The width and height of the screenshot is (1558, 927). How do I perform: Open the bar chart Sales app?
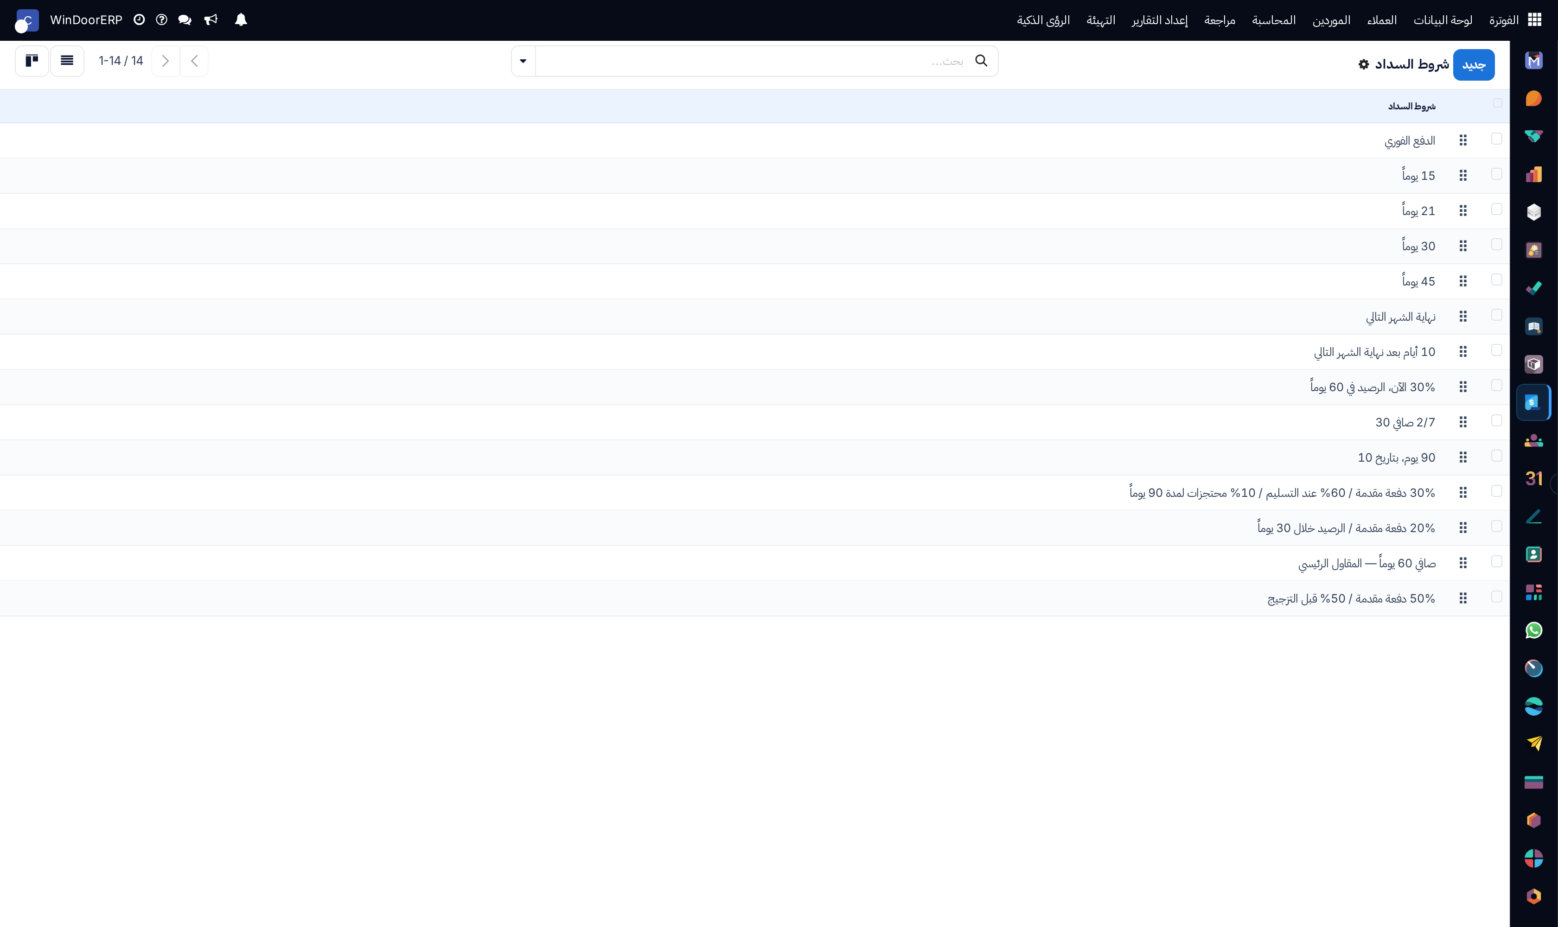tap(1533, 174)
